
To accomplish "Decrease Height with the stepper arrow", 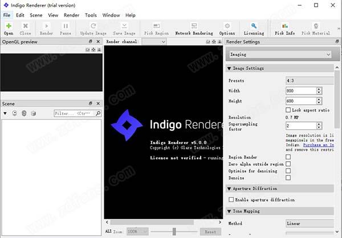I will coord(319,102).
